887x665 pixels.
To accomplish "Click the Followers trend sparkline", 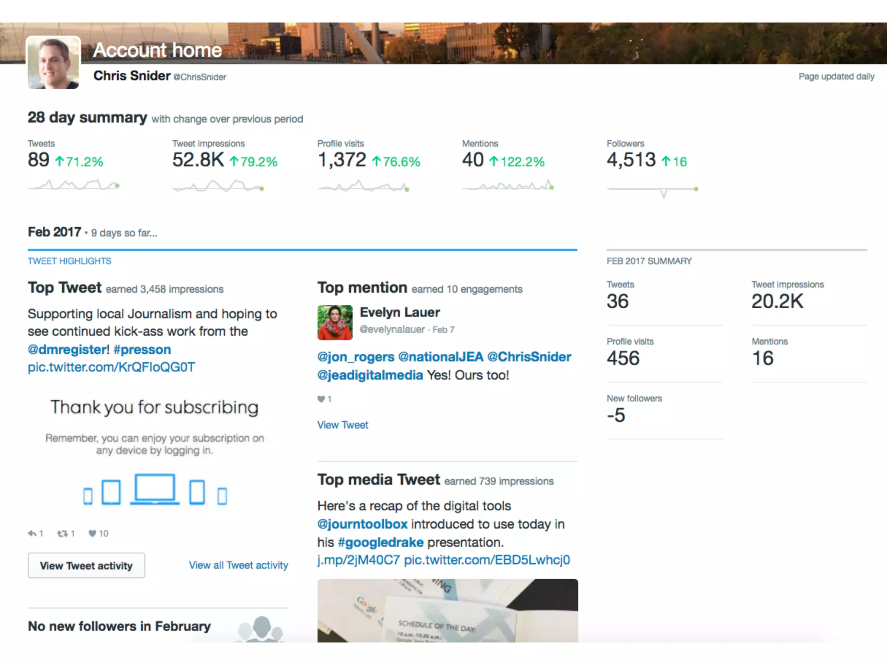I will pos(652,190).
